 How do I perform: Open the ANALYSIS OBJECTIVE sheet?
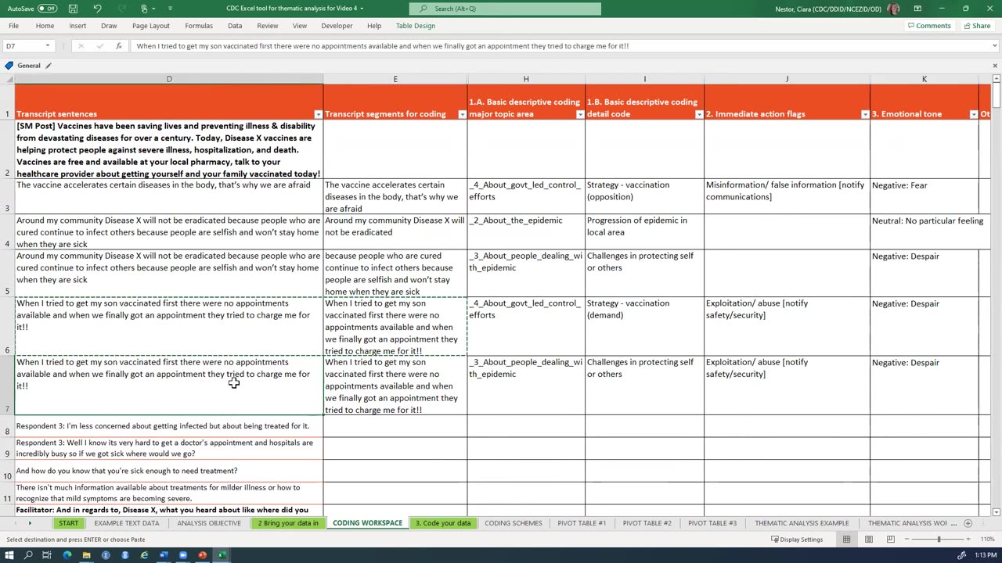(209, 523)
